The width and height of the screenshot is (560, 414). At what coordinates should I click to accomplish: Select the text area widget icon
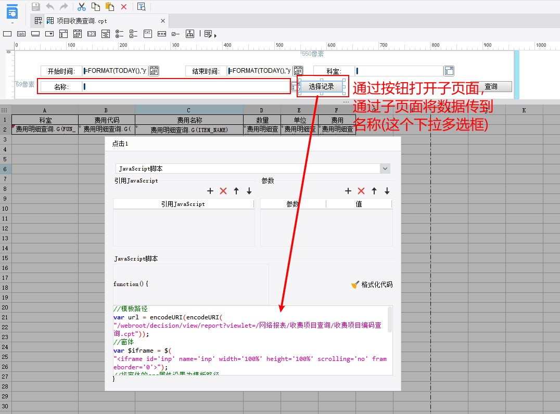point(147,34)
